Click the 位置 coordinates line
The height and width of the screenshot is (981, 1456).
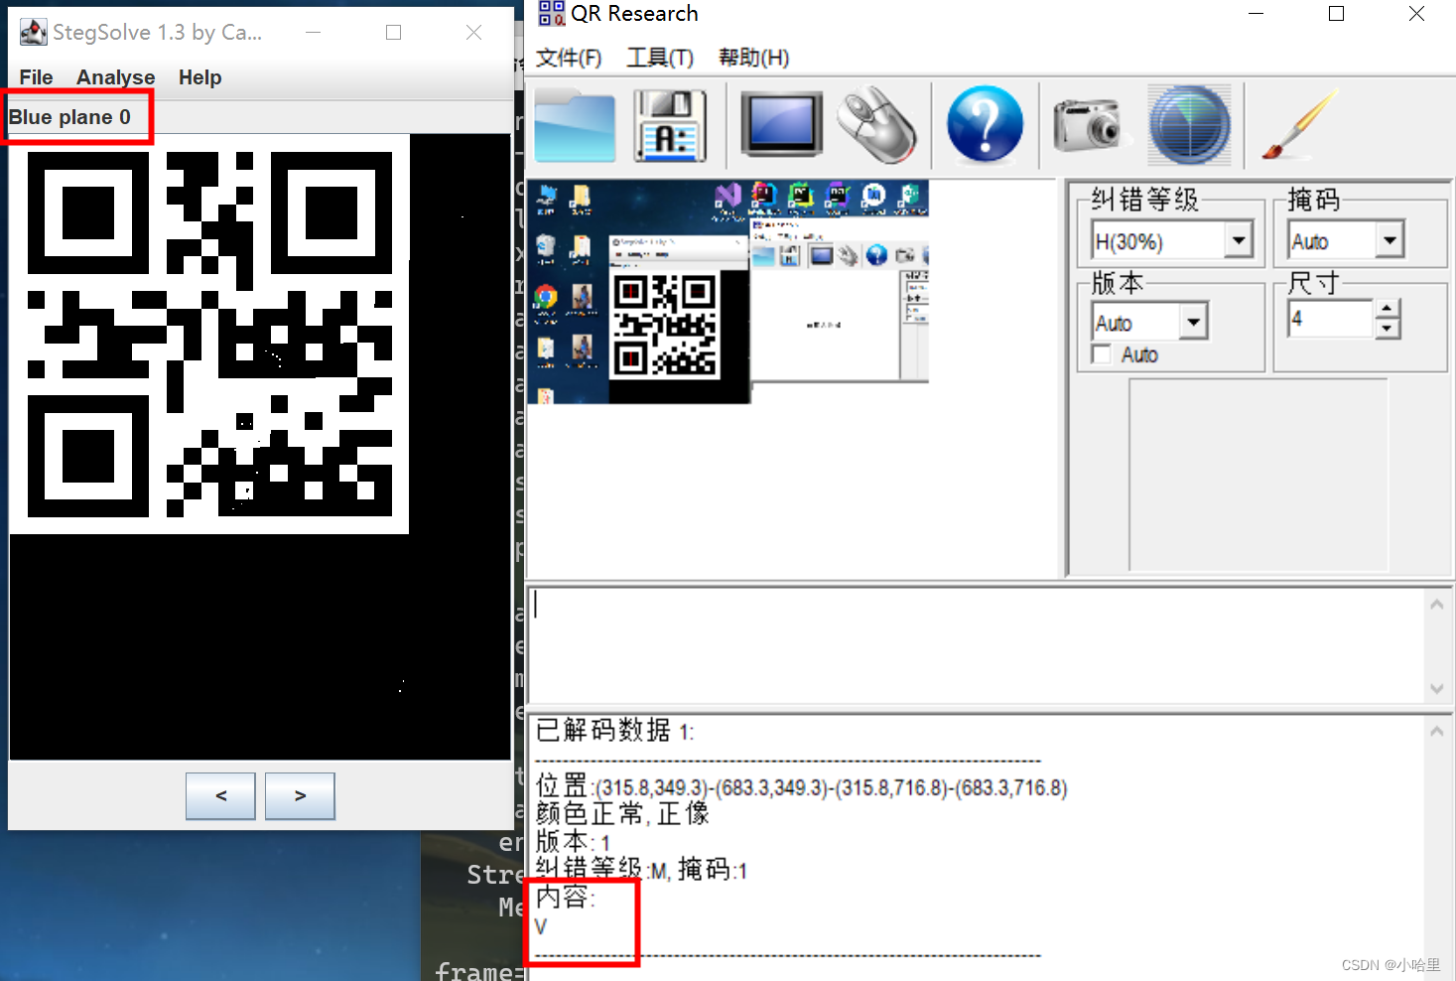pos(801,786)
